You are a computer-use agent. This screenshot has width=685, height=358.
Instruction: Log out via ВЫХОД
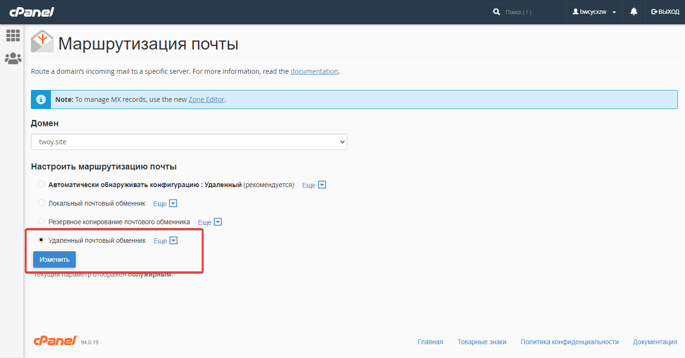click(665, 12)
